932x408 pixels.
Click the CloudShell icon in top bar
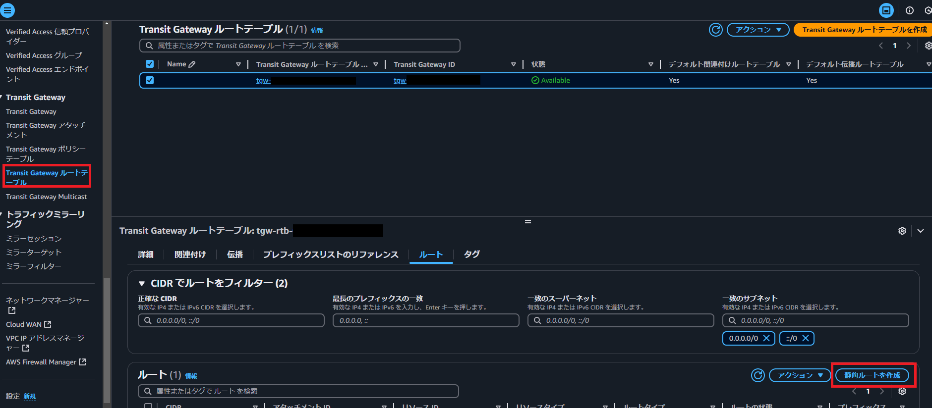click(x=886, y=10)
